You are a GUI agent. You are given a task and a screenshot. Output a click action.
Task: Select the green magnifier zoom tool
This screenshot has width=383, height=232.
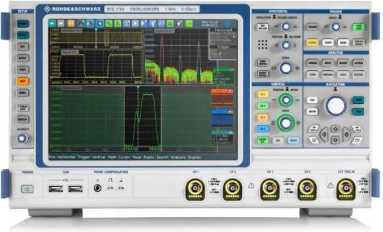[x=109, y=23]
